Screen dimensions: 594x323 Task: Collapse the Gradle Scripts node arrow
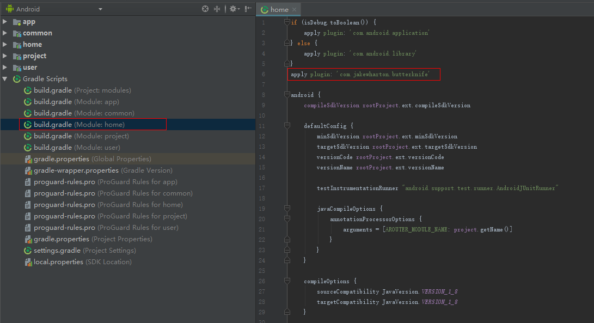coord(5,79)
